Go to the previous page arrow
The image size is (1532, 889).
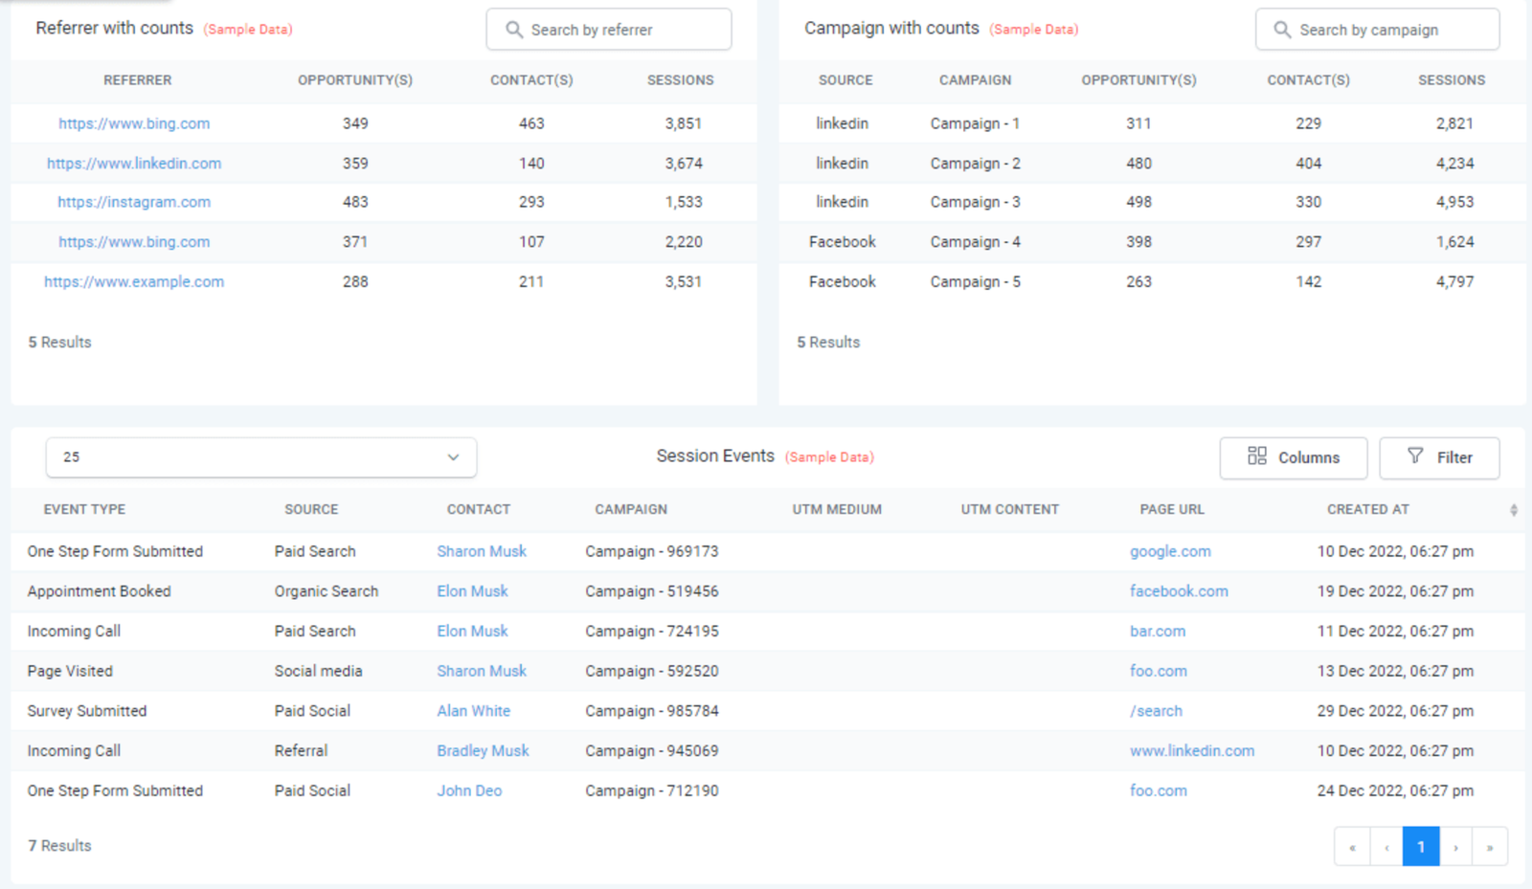click(x=1386, y=847)
